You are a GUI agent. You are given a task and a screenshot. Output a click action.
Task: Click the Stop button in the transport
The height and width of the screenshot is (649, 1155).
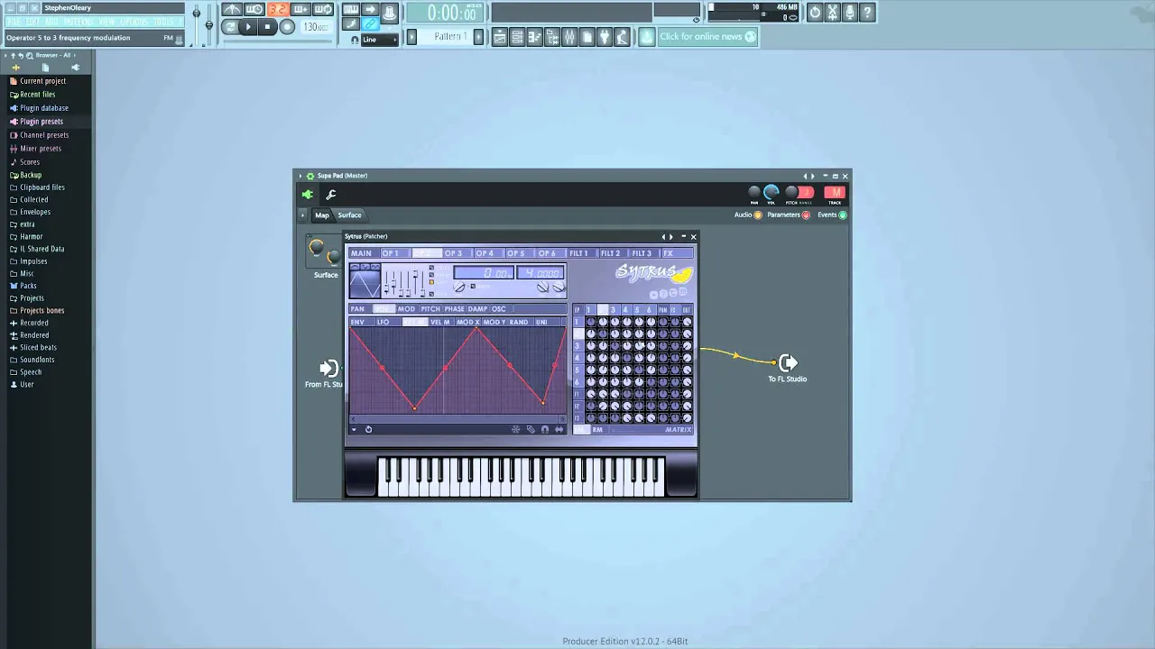pos(267,27)
